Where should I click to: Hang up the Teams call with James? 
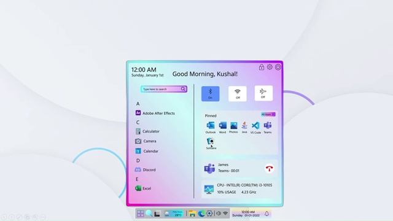click(x=270, y=169)
